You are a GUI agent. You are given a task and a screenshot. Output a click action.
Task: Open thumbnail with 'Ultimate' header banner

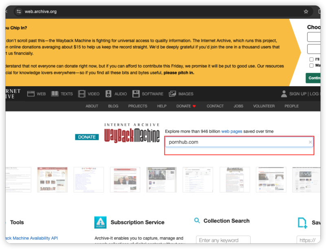click(x=235, y=180)
